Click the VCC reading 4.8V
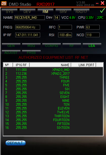Image resolution: width=106 pixels, height=155 pixels. coord(72,18)
